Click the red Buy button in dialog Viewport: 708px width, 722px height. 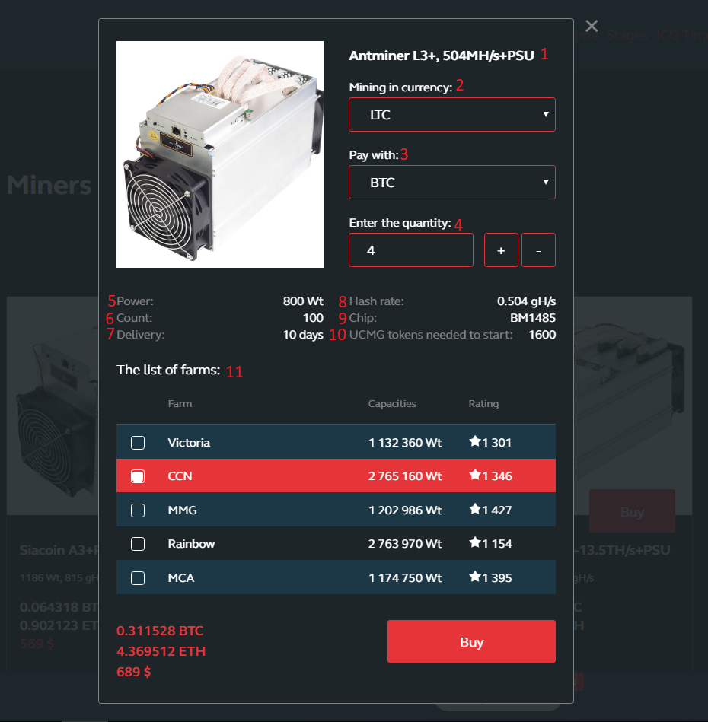(471, 641)
